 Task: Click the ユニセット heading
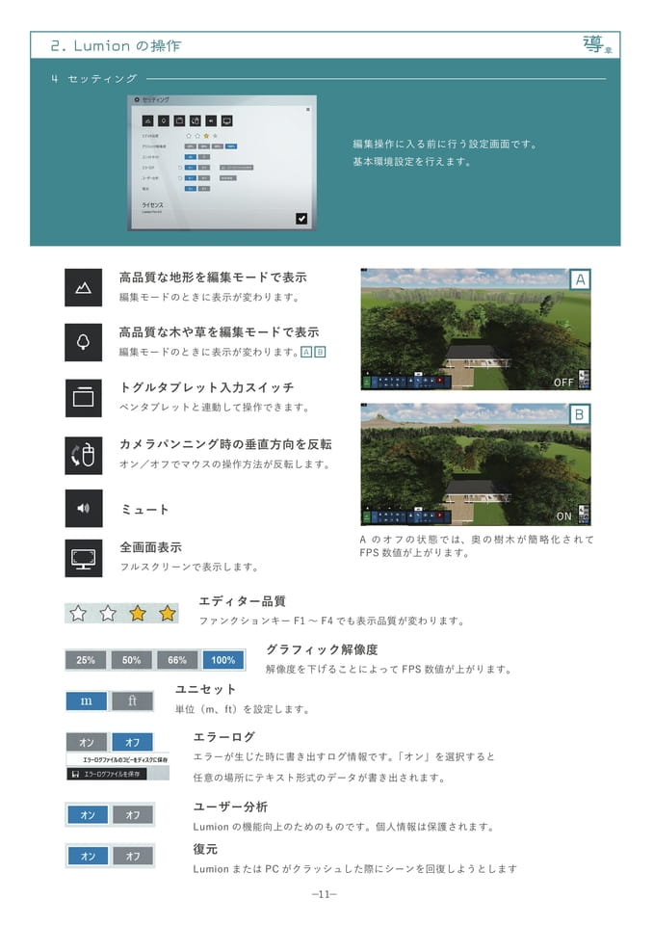point(205,689)
